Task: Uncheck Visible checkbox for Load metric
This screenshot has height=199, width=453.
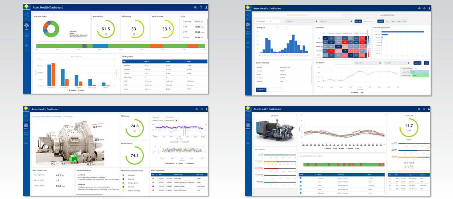Action: tap(301, 189)
